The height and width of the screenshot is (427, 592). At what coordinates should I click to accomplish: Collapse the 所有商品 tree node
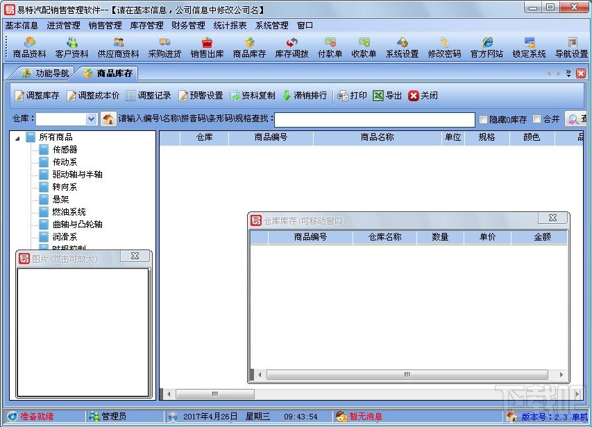point(17,137)
